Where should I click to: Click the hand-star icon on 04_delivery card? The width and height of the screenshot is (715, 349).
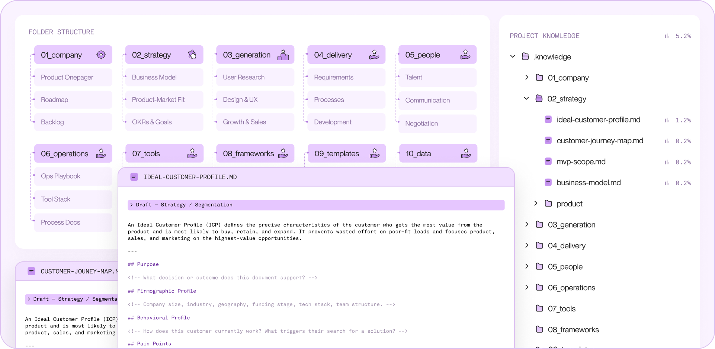[x=374, y=55]
